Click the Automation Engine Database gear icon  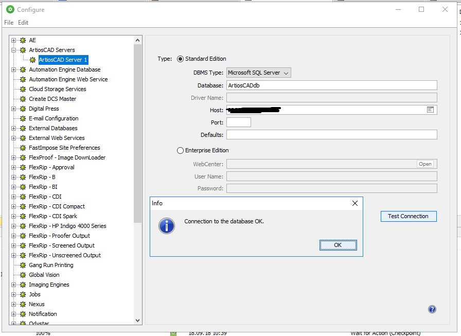tap(23, 69)
